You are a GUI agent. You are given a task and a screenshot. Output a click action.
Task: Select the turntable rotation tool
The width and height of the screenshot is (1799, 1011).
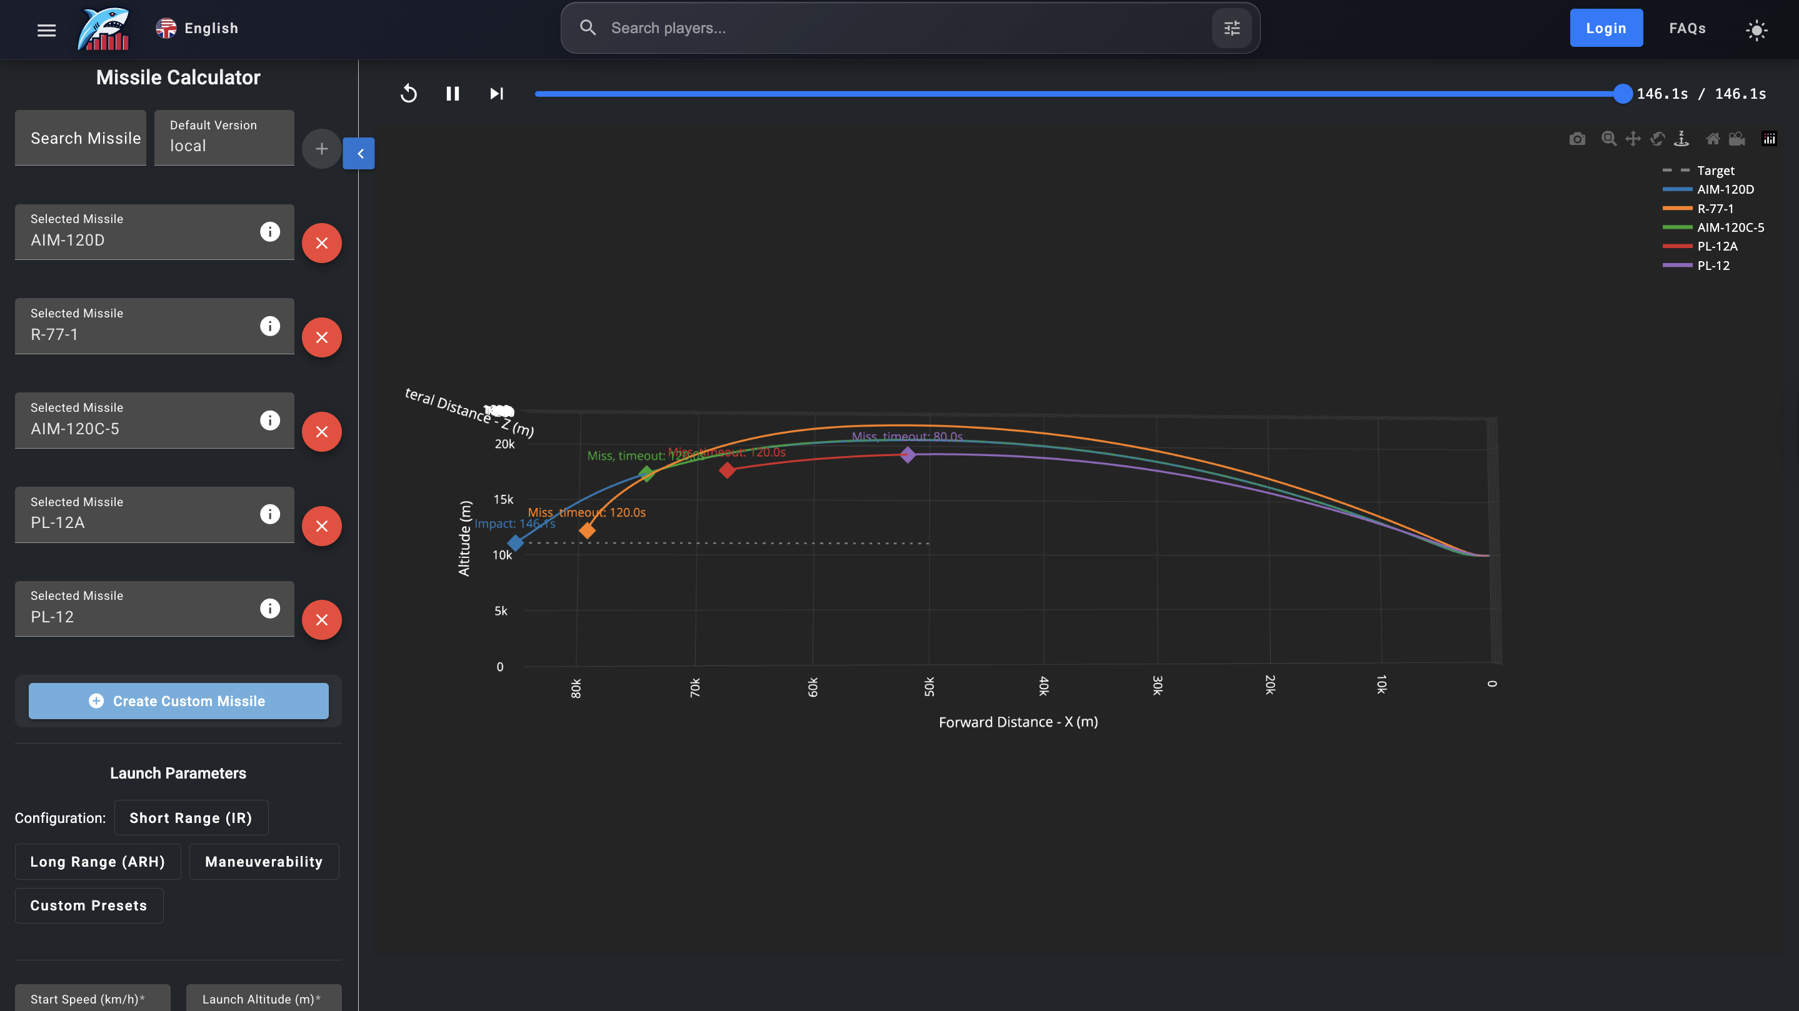click(x=1681, y=138)
